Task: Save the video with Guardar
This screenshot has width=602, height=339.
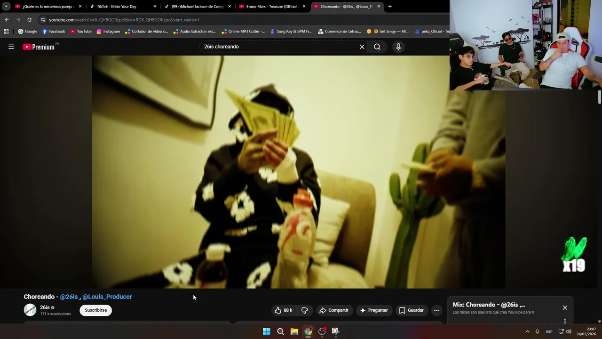Action: click(x=412, y=310)
